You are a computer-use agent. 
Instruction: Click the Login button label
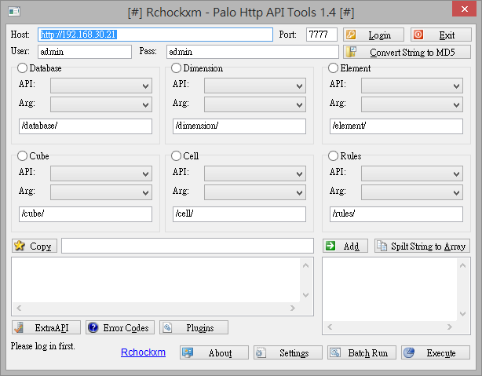(x=380, y=35)
